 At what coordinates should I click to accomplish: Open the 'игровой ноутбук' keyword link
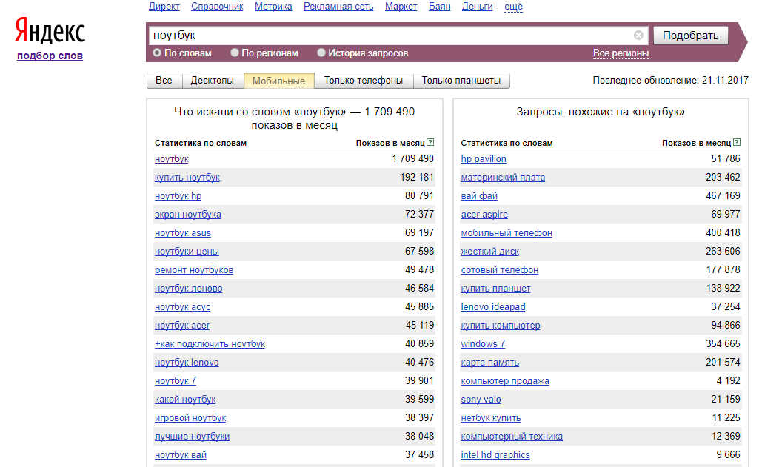[190, 417]
